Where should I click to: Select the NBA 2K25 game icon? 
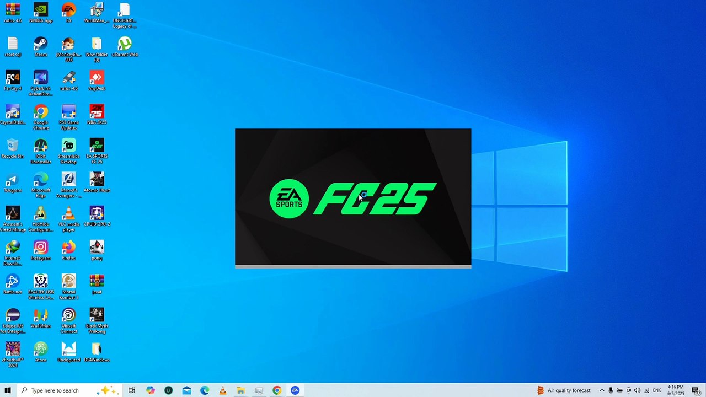(97, 115)
